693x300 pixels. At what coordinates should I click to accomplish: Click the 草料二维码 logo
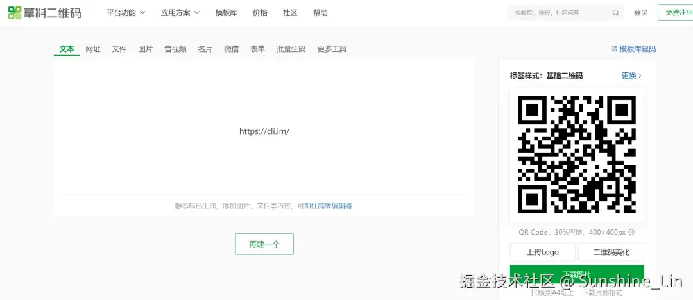(45, 13)
